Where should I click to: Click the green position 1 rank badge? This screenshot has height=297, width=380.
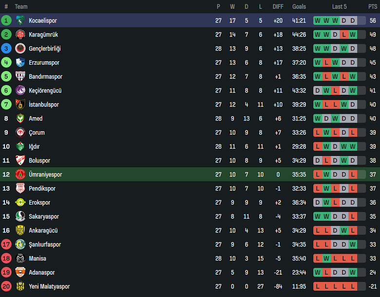[x=6, y=20]
